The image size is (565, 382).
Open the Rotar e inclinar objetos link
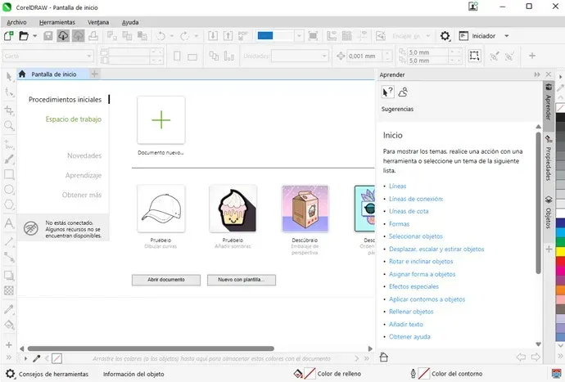421,262
